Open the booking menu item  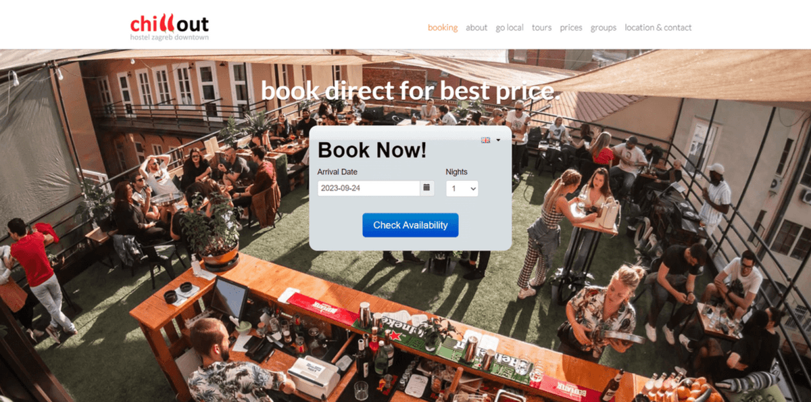pos(443,28)
